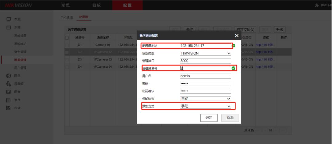The width and height of the screenshot is (332, 144).
Task: Toggle the select-all checkbox in table header
Action: (x=67, y=38)
